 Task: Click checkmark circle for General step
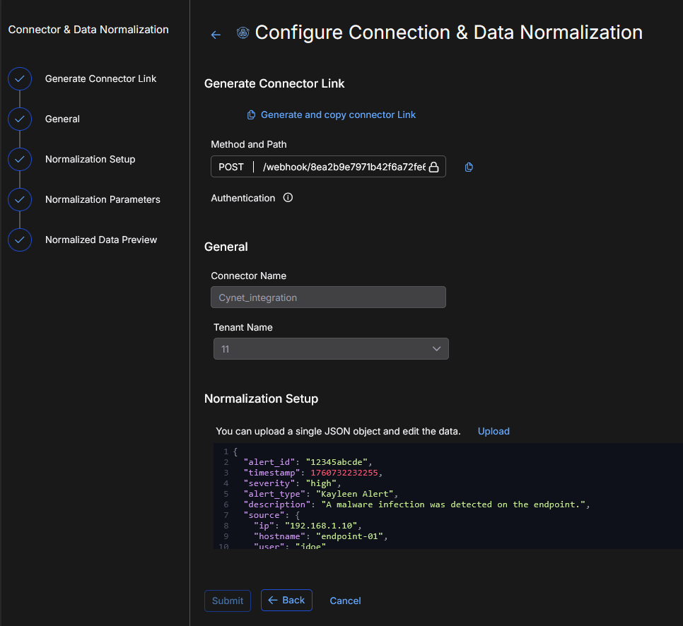click(x=20, y=119)
